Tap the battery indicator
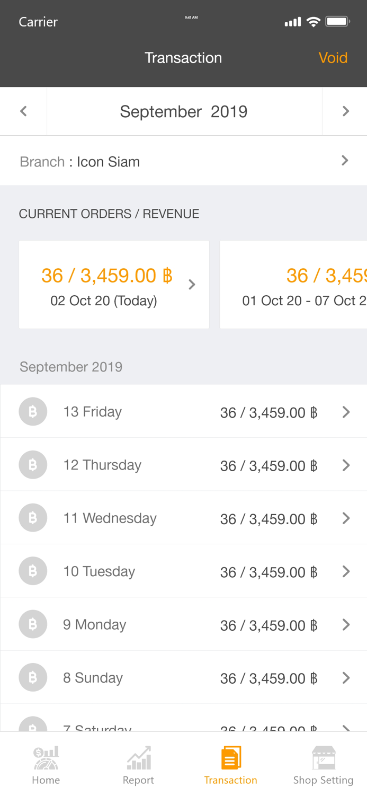367x795 pixels. [338, 21]
